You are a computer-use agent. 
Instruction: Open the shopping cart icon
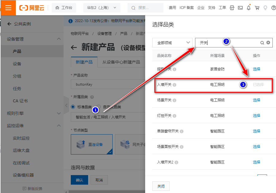click(x=257, y=8)
